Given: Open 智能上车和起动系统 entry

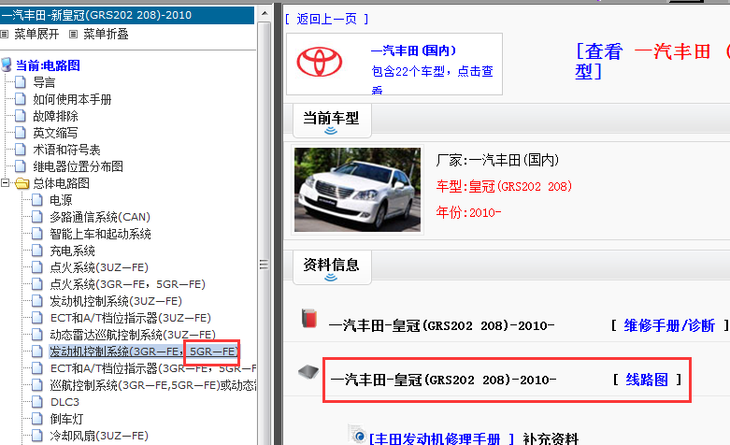Looking at the screenshot, I should (x=100, y=234).
